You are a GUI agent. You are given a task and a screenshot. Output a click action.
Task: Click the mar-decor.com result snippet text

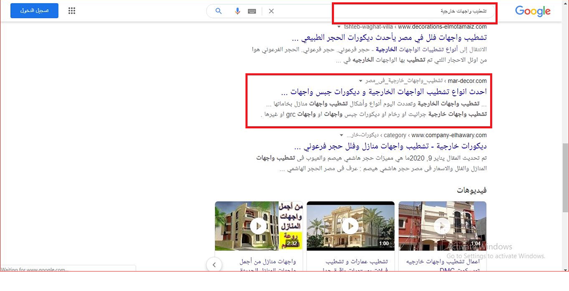pos(373,109)
